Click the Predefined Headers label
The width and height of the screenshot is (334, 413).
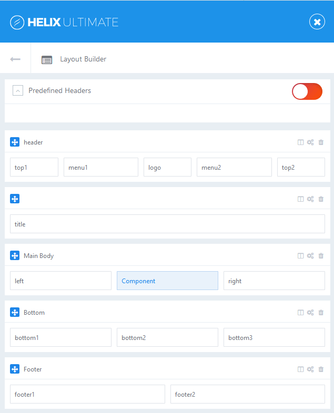coord(59,90)
